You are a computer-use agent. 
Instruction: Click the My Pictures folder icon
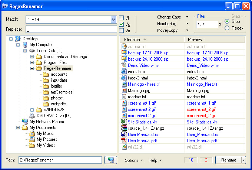coord(32,139)
